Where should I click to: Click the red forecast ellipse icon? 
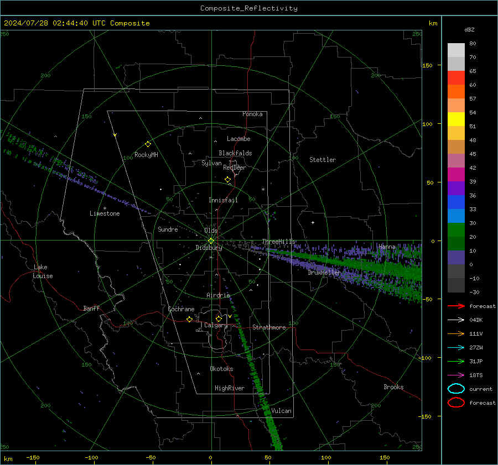pos(456,403)
